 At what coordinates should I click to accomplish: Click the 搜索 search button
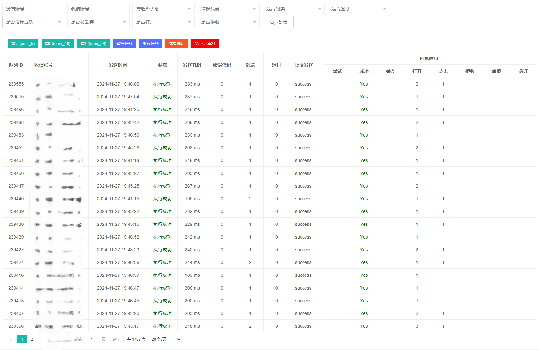click(x=278, y=22)
